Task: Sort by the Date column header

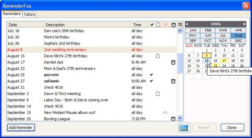Action: (25, 25)
